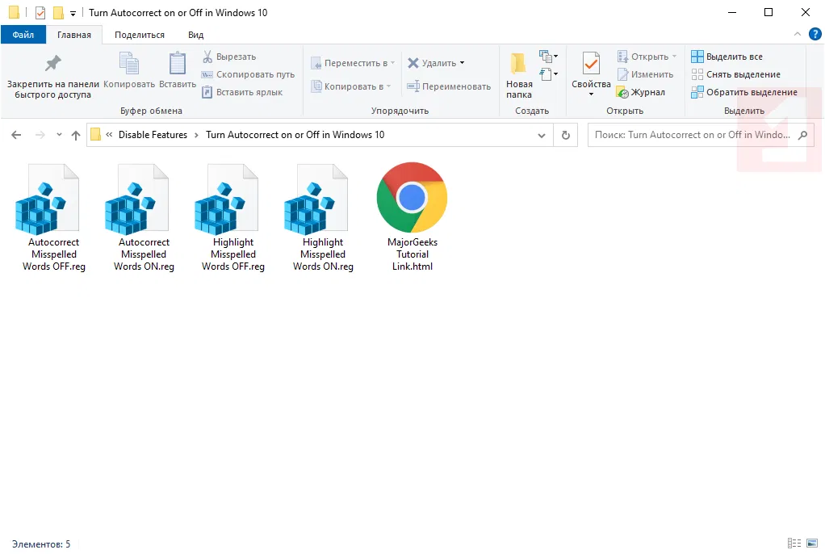Open recent locations dropdown arrow

point(59,135)
